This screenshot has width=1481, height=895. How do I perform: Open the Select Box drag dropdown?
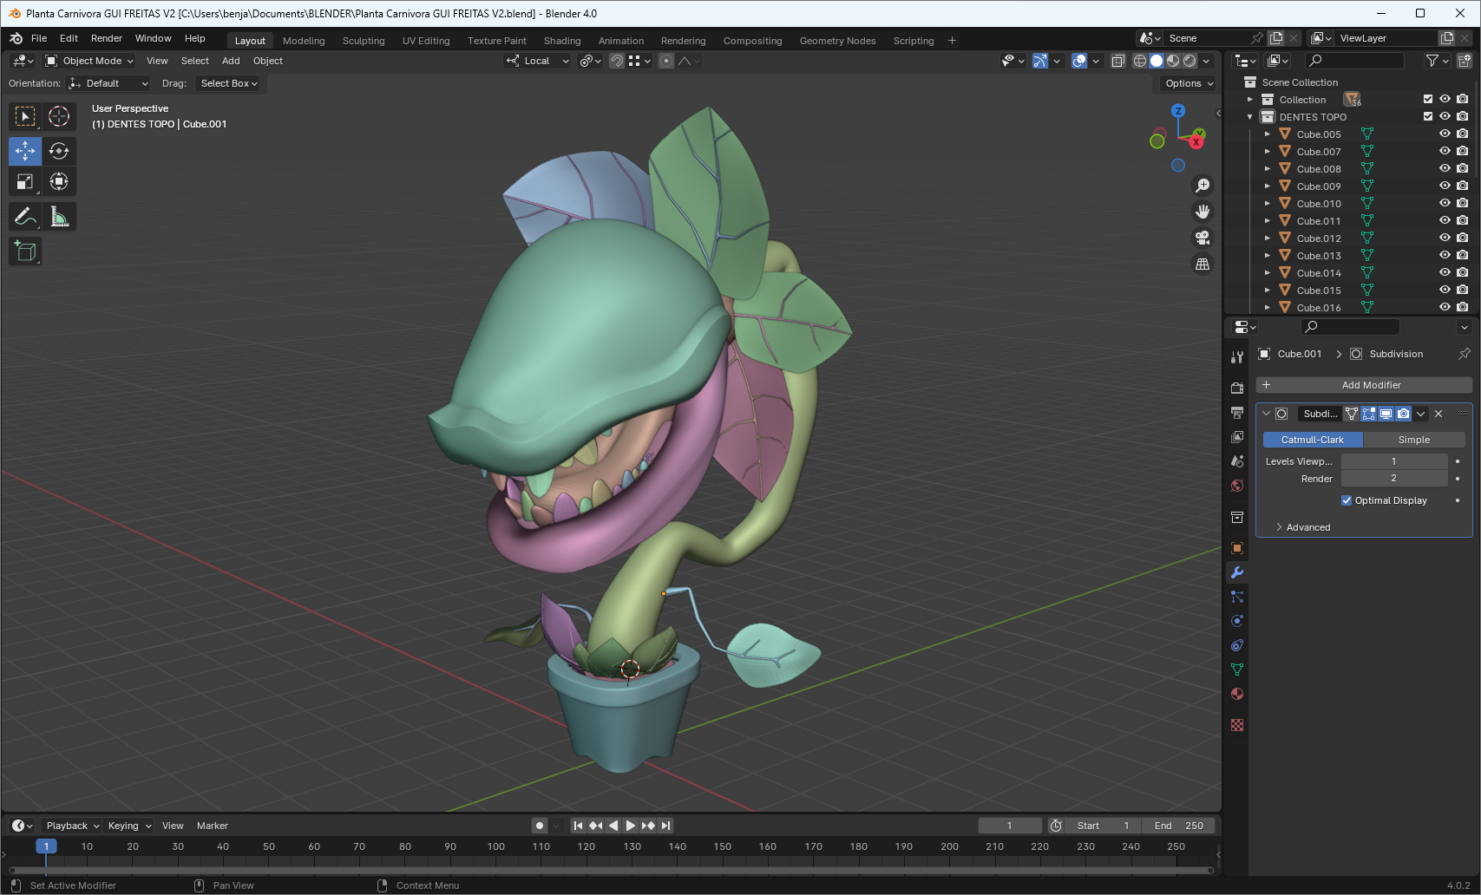(229, 83)
